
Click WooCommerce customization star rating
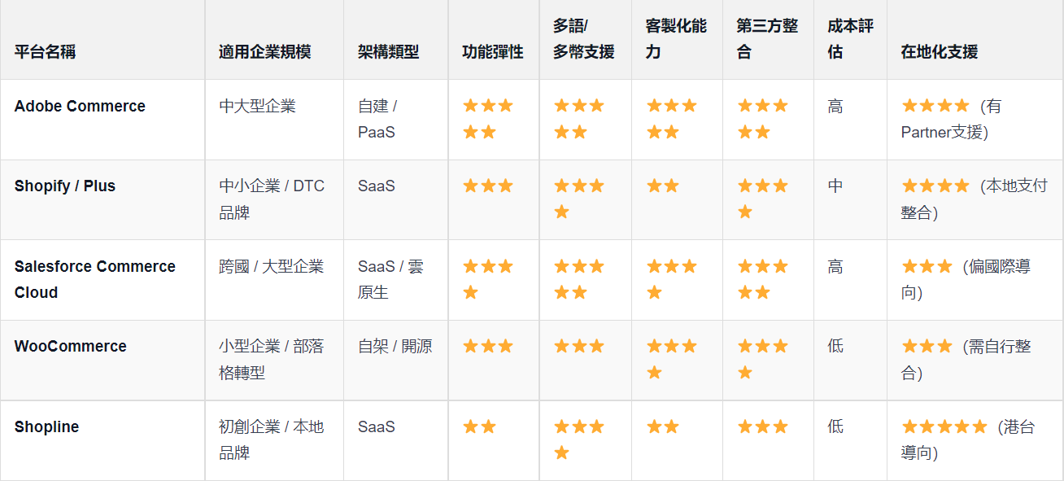672,359
